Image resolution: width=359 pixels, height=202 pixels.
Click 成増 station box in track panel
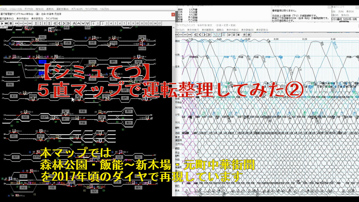point(67,43)
